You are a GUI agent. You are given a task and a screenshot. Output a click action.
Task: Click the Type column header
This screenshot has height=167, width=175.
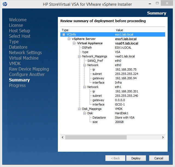click(x=87, y=30)
